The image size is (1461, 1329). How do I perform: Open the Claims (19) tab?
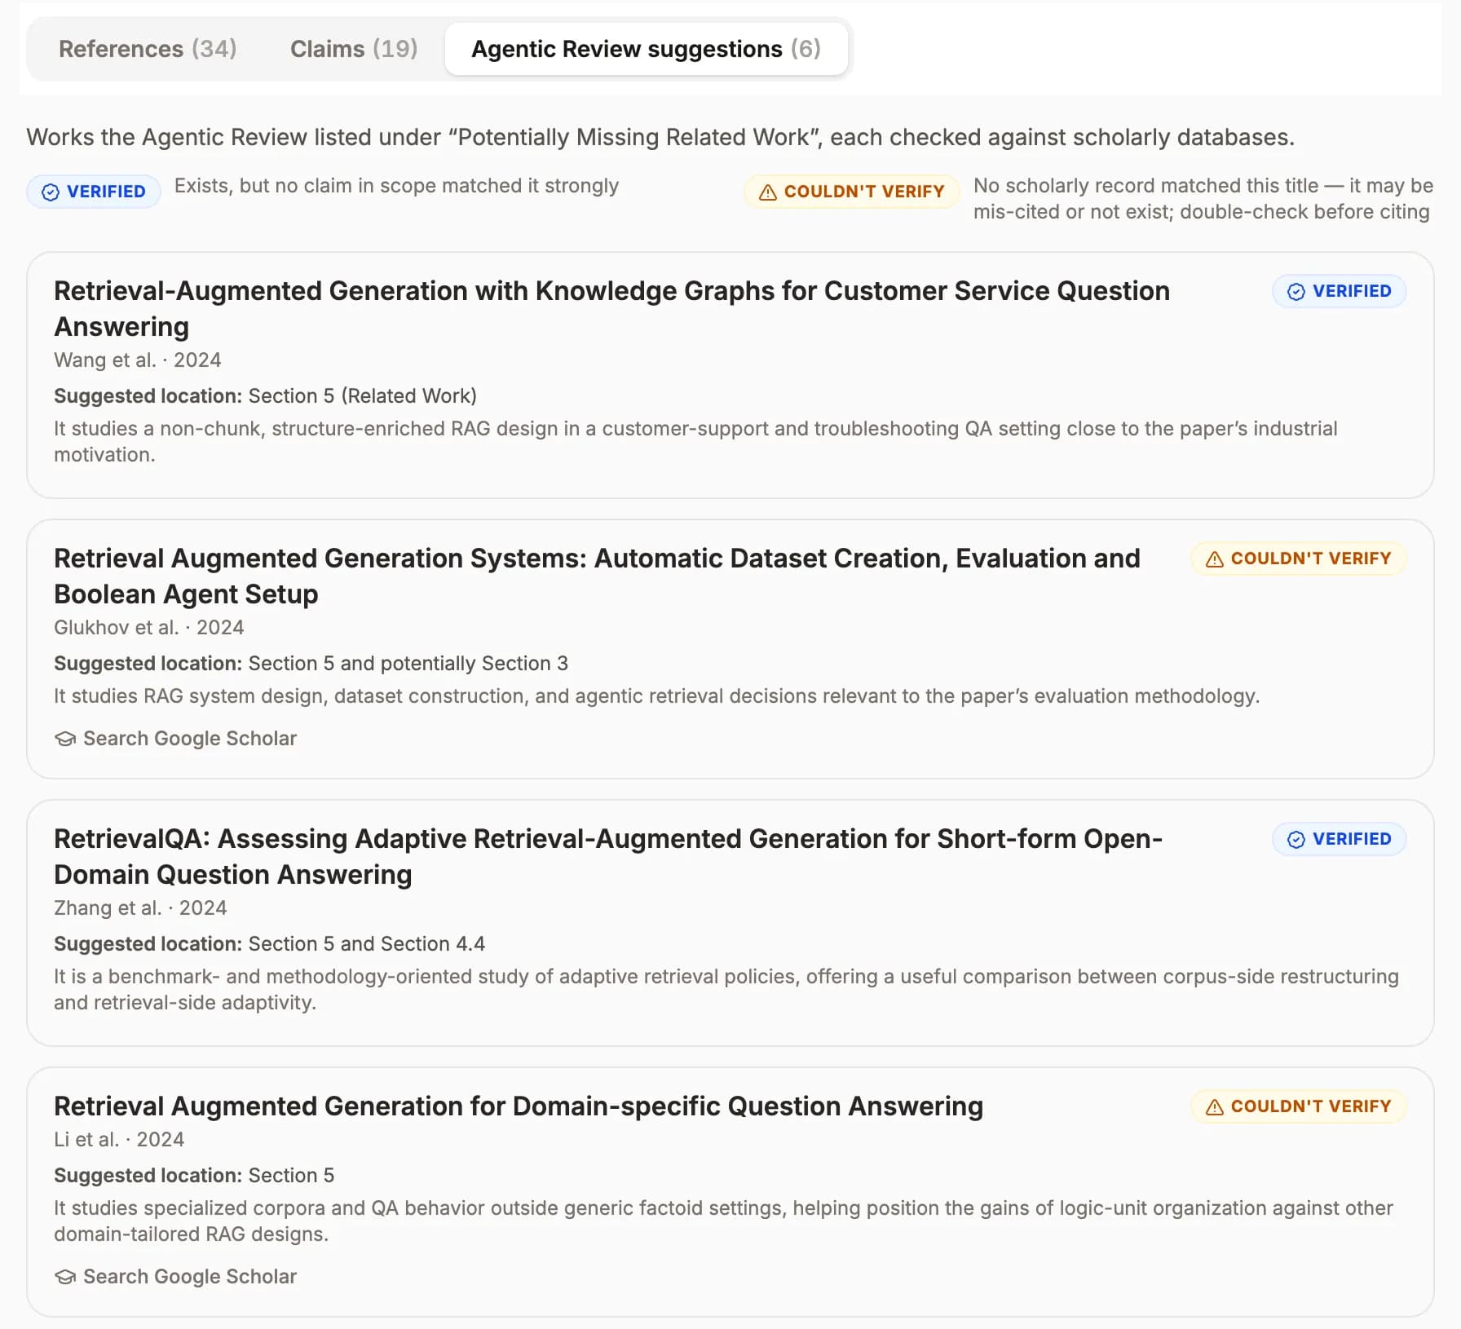tap(354, 49)
